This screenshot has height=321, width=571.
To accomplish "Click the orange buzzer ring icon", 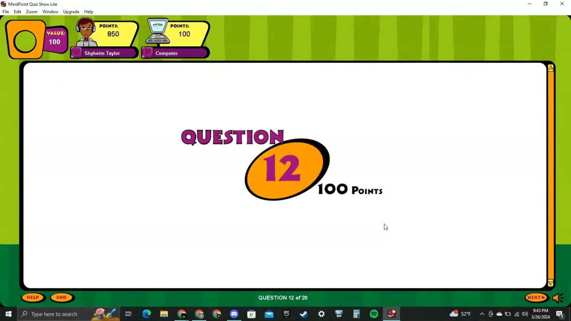I will (25, 41).
